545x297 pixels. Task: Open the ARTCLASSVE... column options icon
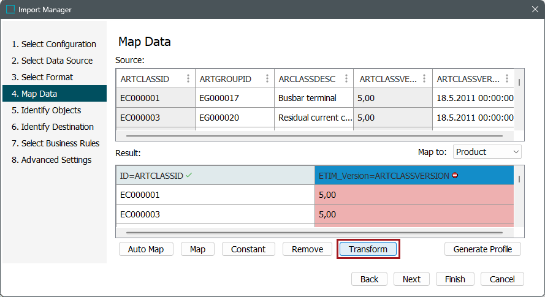tap(425, 79)
